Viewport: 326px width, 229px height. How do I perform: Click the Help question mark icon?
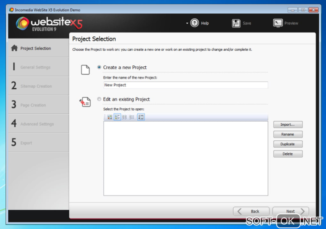[x=195, y=23]
